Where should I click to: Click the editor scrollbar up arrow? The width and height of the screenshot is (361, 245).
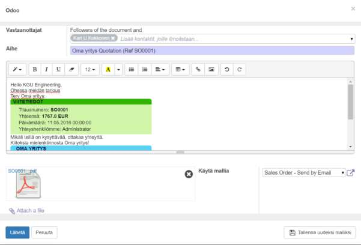pyautogui.click(x=351, y=82)
